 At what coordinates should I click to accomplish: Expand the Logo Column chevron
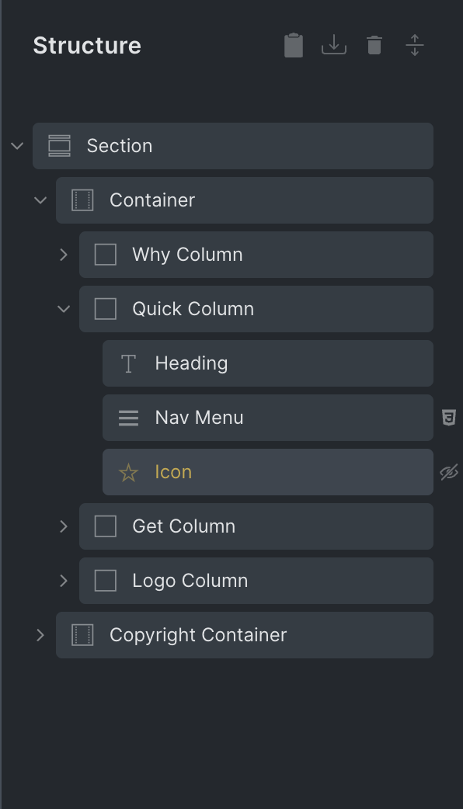[64, 581]
